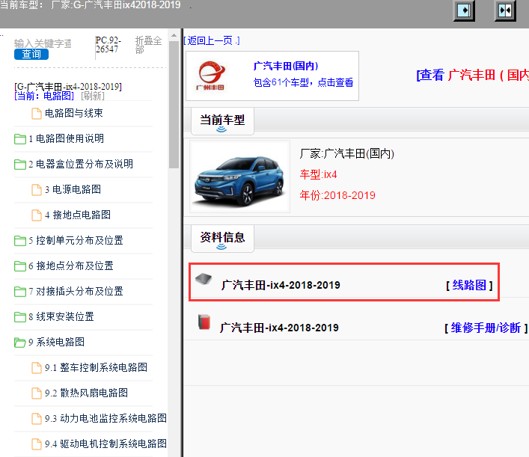Click folder icon of 8 线束安装位置

click(20, 317)
